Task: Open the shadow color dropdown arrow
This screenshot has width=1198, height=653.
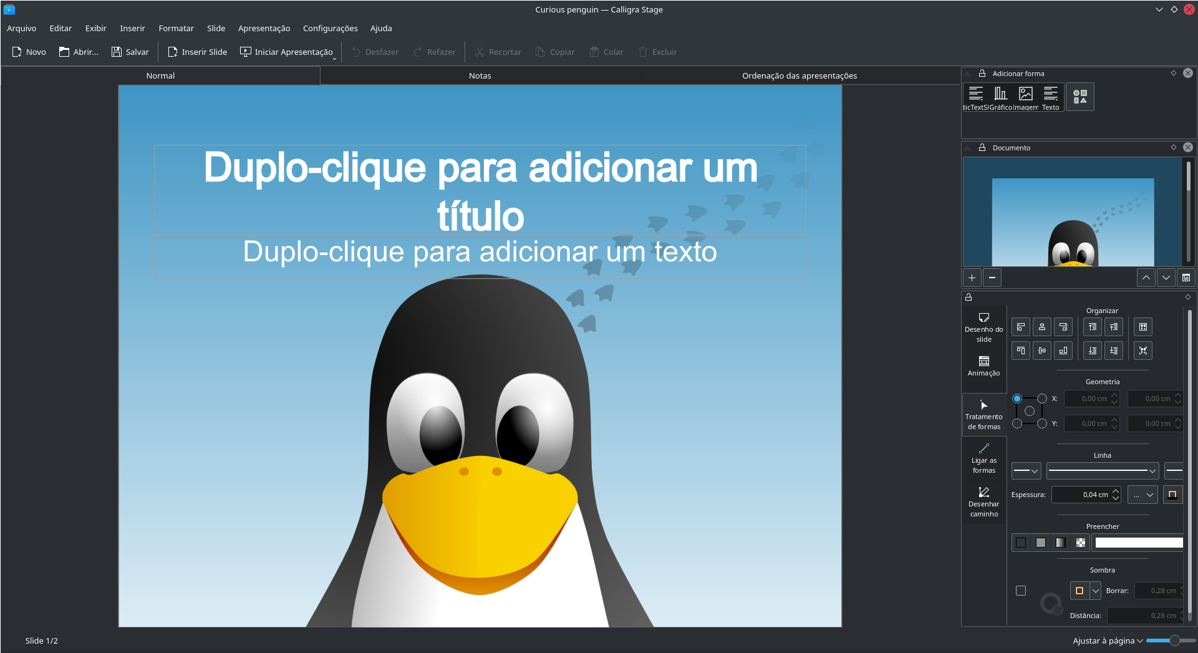Action: pos(1095,591)
